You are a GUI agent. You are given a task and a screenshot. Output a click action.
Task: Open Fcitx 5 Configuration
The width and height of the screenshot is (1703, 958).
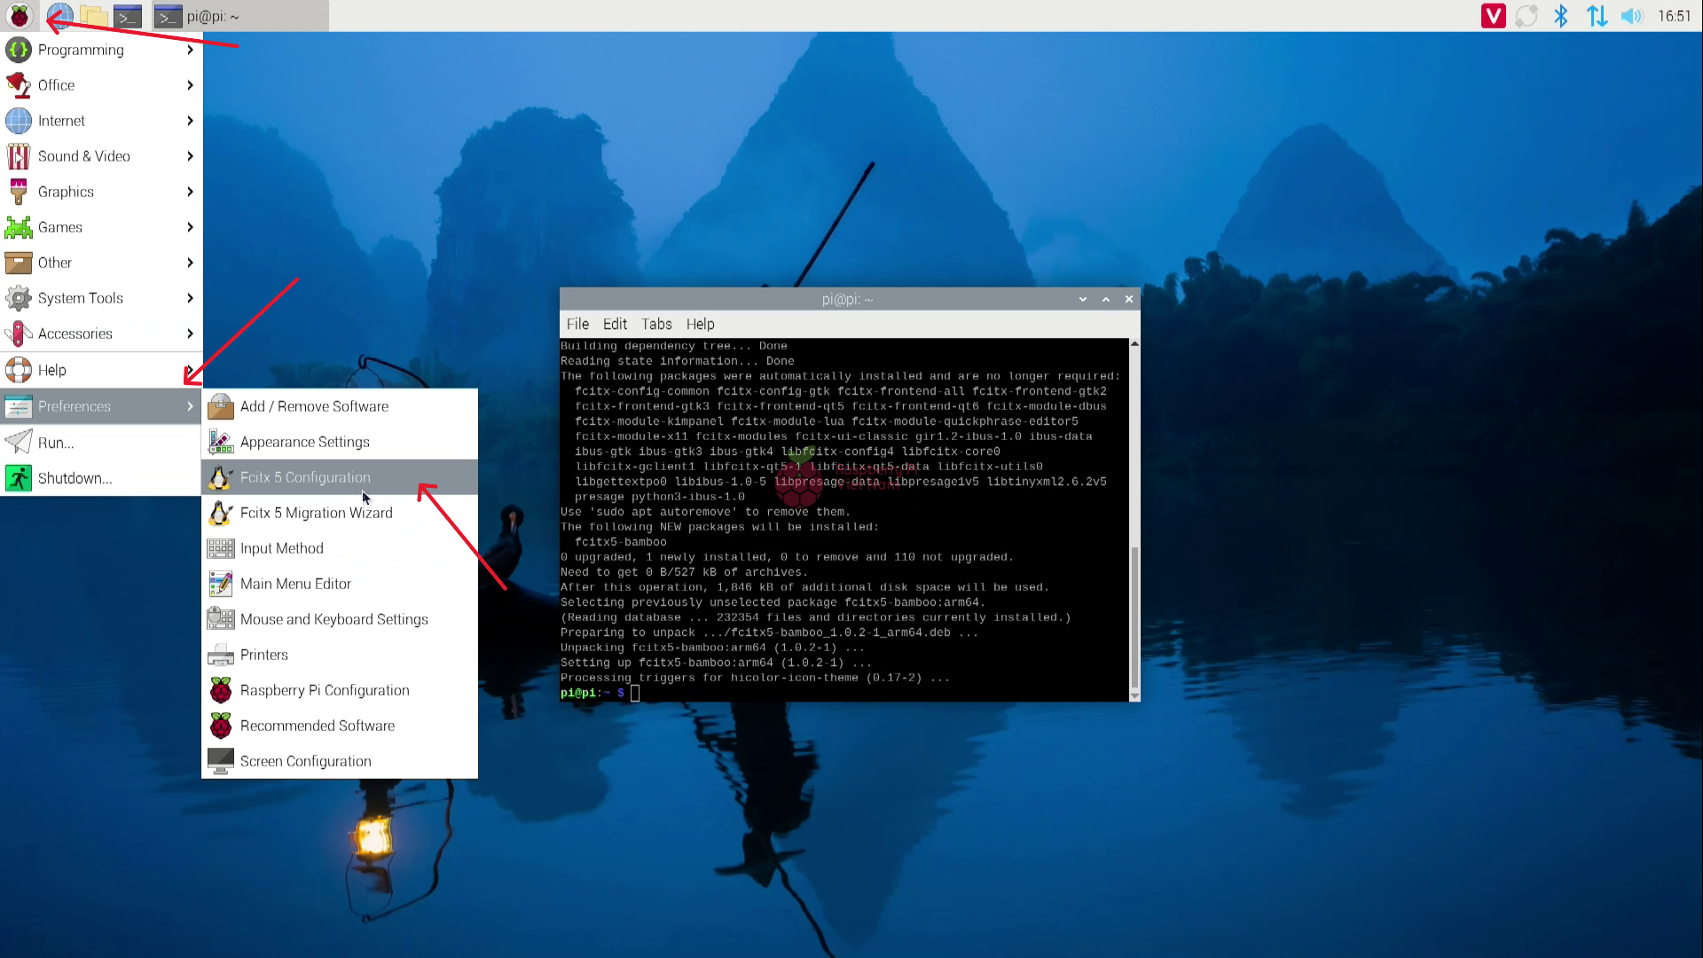click(305, 477)
